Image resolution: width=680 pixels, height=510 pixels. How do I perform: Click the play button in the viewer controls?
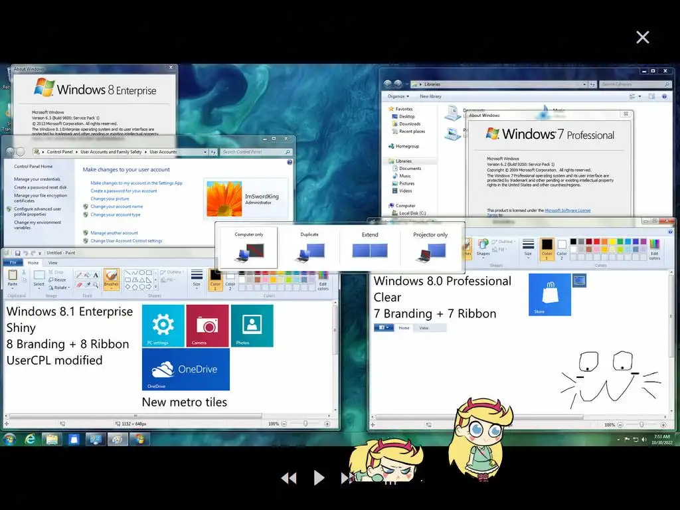(319, 477)
